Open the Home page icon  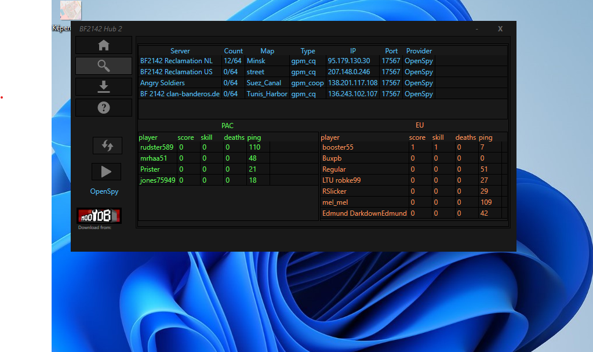pyautogui.click(x=104, y=45)
